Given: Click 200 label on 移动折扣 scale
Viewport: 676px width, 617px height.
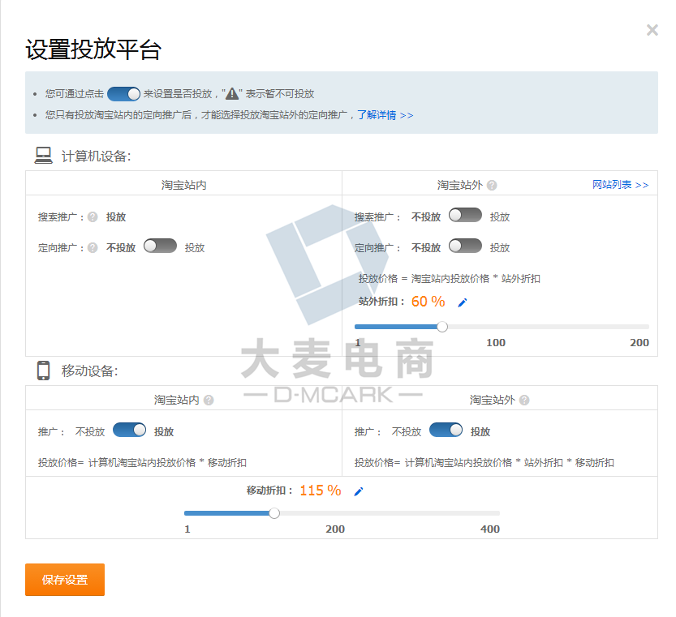Looking at the screenshot, I should [335, 529].
